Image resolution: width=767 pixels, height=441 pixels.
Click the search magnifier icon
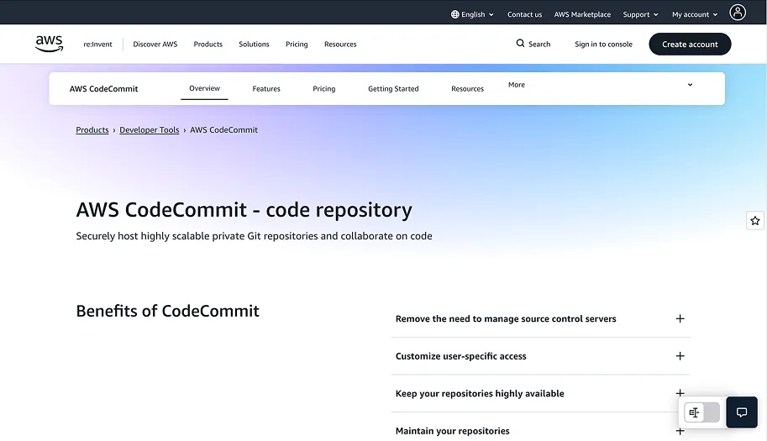[x=520, y=44]
